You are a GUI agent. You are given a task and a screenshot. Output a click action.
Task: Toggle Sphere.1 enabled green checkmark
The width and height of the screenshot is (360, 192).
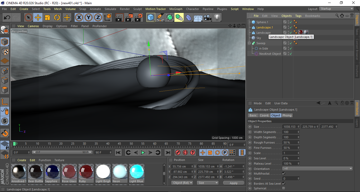point(291,22)
